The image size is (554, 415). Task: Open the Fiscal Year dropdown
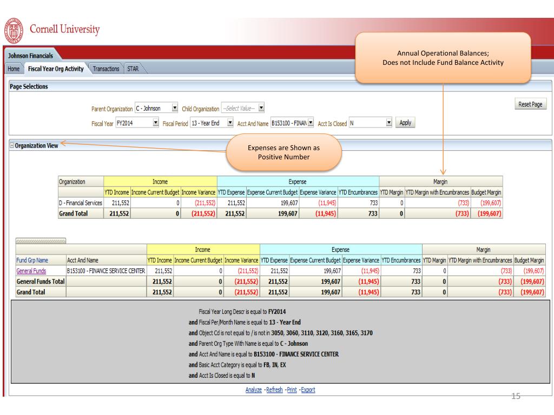click(156, 123)
